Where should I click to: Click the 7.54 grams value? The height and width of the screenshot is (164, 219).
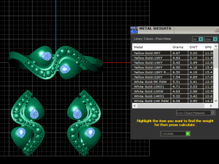click(176, 77)
